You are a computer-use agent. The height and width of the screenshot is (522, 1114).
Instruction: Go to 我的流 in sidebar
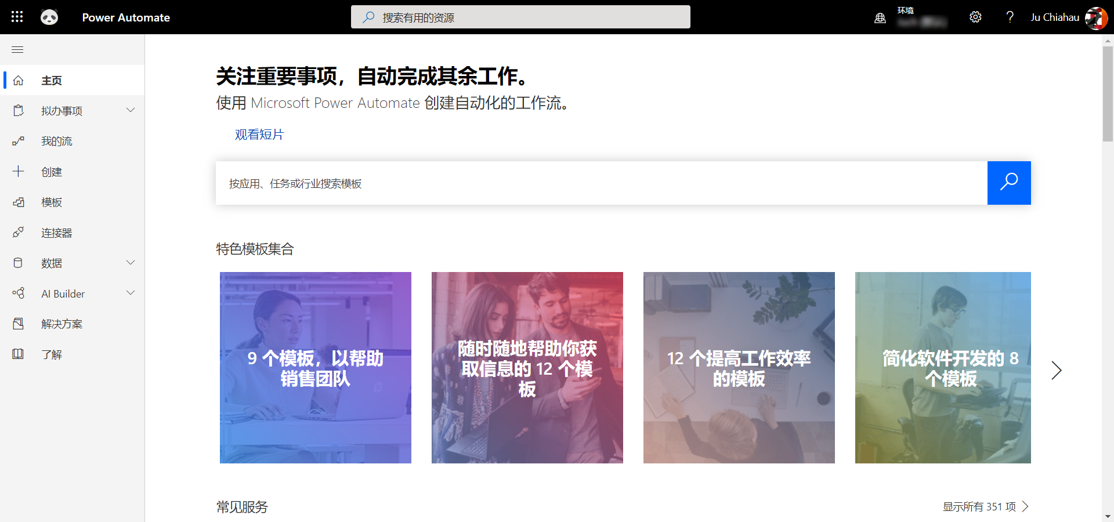coord(57,142)
